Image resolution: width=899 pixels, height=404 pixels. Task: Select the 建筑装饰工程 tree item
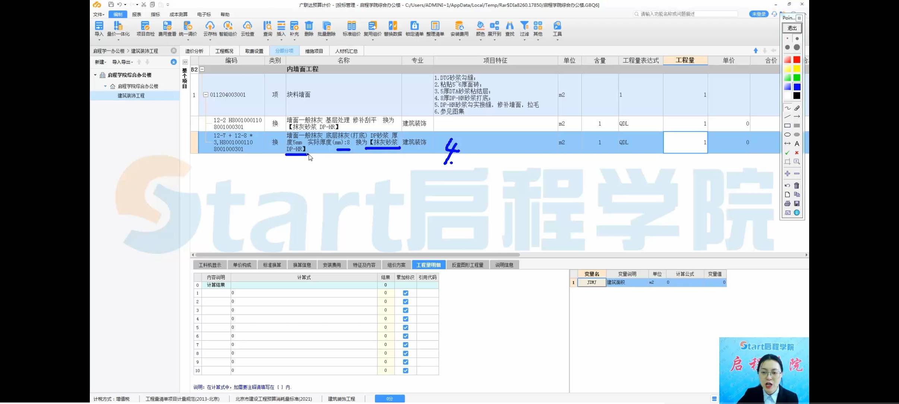coord(131,95)
